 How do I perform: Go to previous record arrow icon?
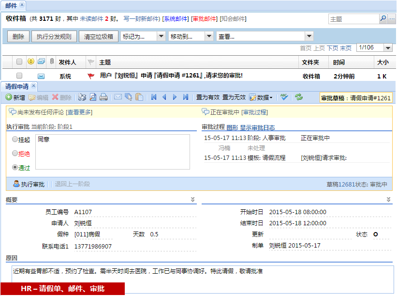coord(164,97)
